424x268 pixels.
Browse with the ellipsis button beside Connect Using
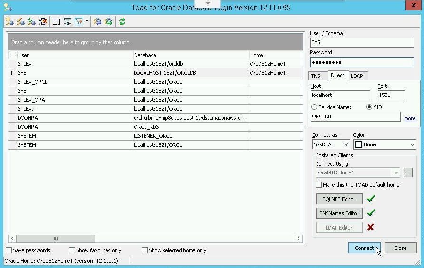click(408, 172)
